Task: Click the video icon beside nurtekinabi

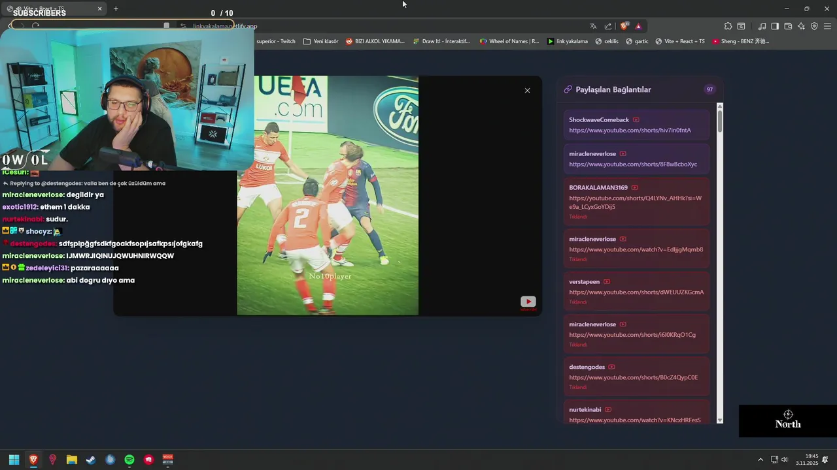Action: coord(607,410)
